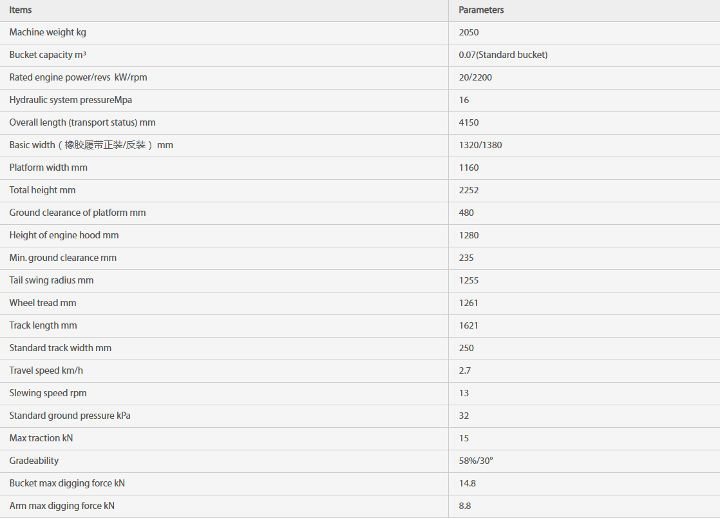Click the Bucket max digging force label

[x=67, y=483]
